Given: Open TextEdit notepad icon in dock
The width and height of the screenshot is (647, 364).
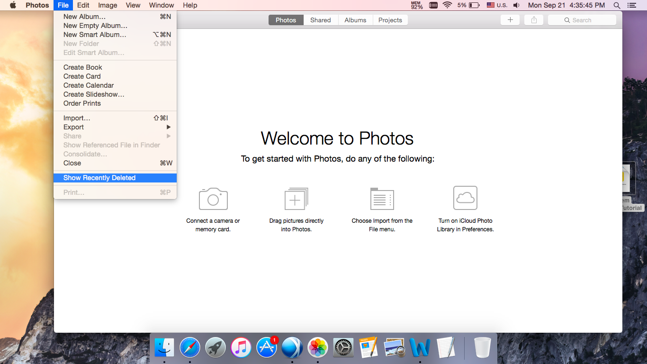Looking at the screenshot, I should click(446, 347).
